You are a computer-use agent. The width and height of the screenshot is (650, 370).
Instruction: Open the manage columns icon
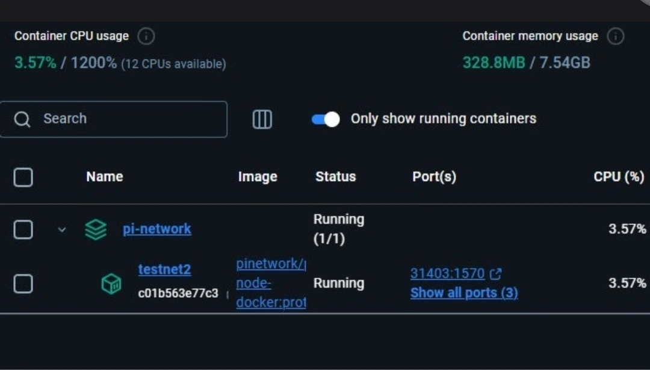(x=262, y=119)
